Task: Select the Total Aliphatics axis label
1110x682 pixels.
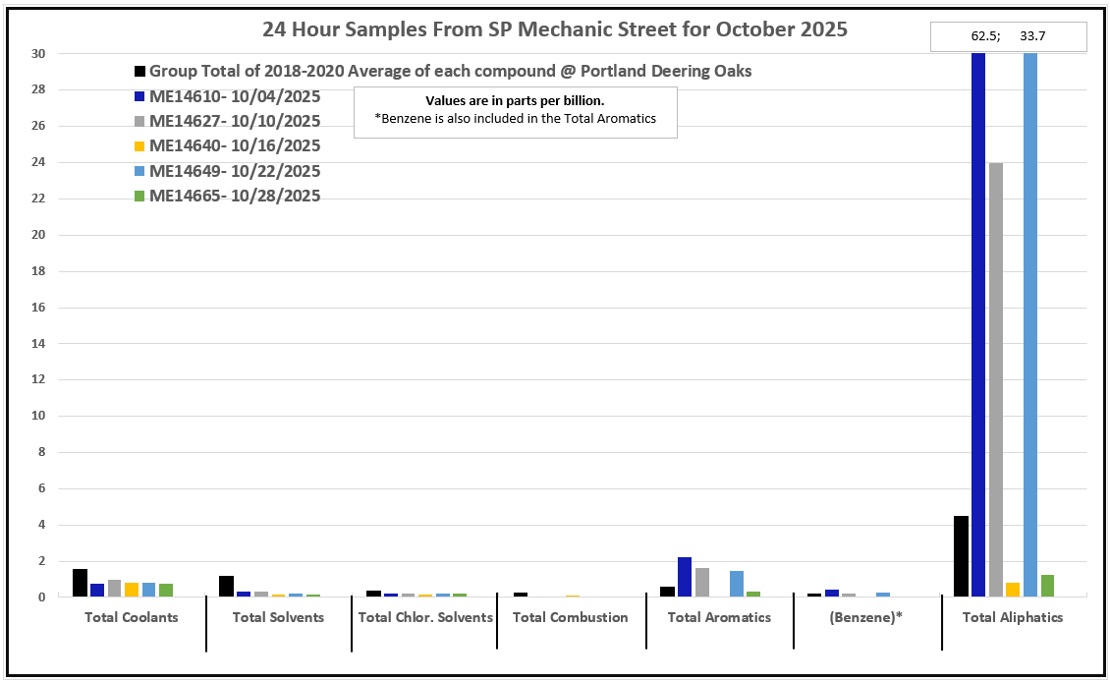Action: (1013, 617)
